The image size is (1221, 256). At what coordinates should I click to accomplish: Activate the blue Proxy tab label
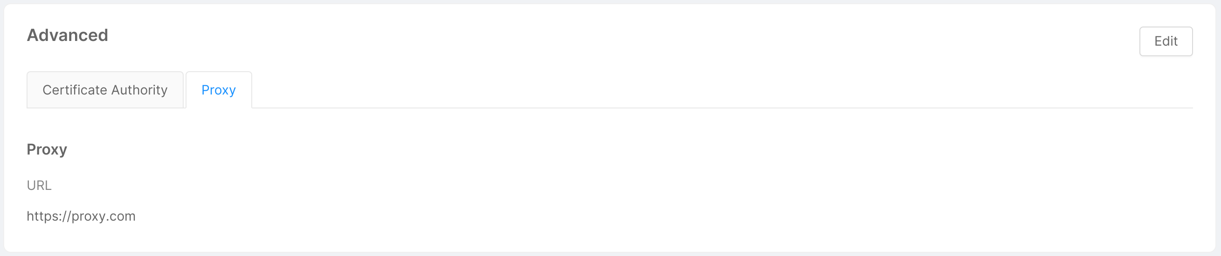point(219,90)
